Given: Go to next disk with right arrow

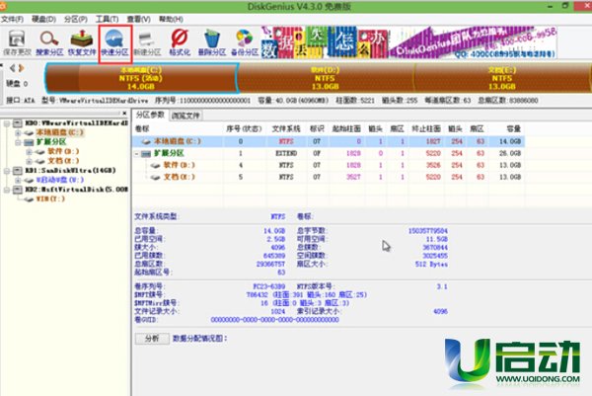Looking at the screenshot, I should coord(21,68).
